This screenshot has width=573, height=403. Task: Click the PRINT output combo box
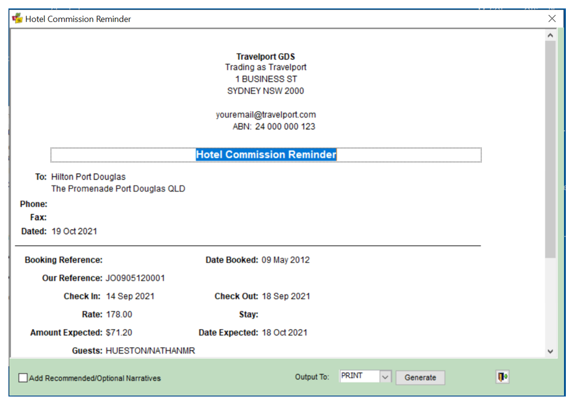[359, 377]
